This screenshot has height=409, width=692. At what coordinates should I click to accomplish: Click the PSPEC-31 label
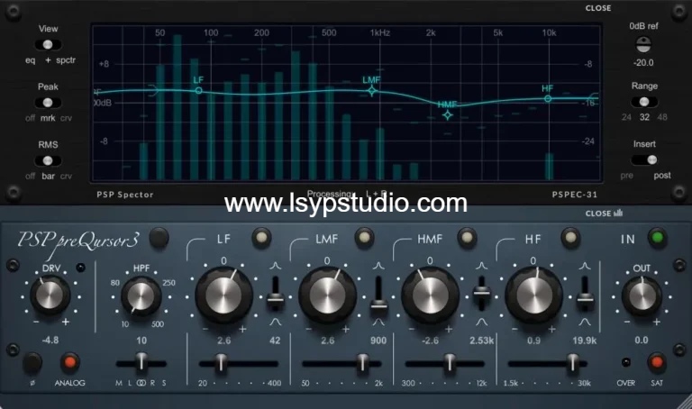[574, 195]
